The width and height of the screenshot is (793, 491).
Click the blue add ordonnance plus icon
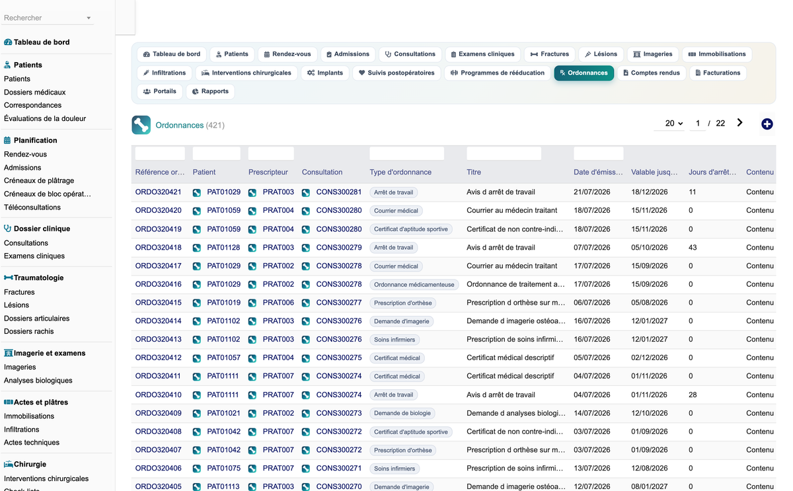point(767,124)
